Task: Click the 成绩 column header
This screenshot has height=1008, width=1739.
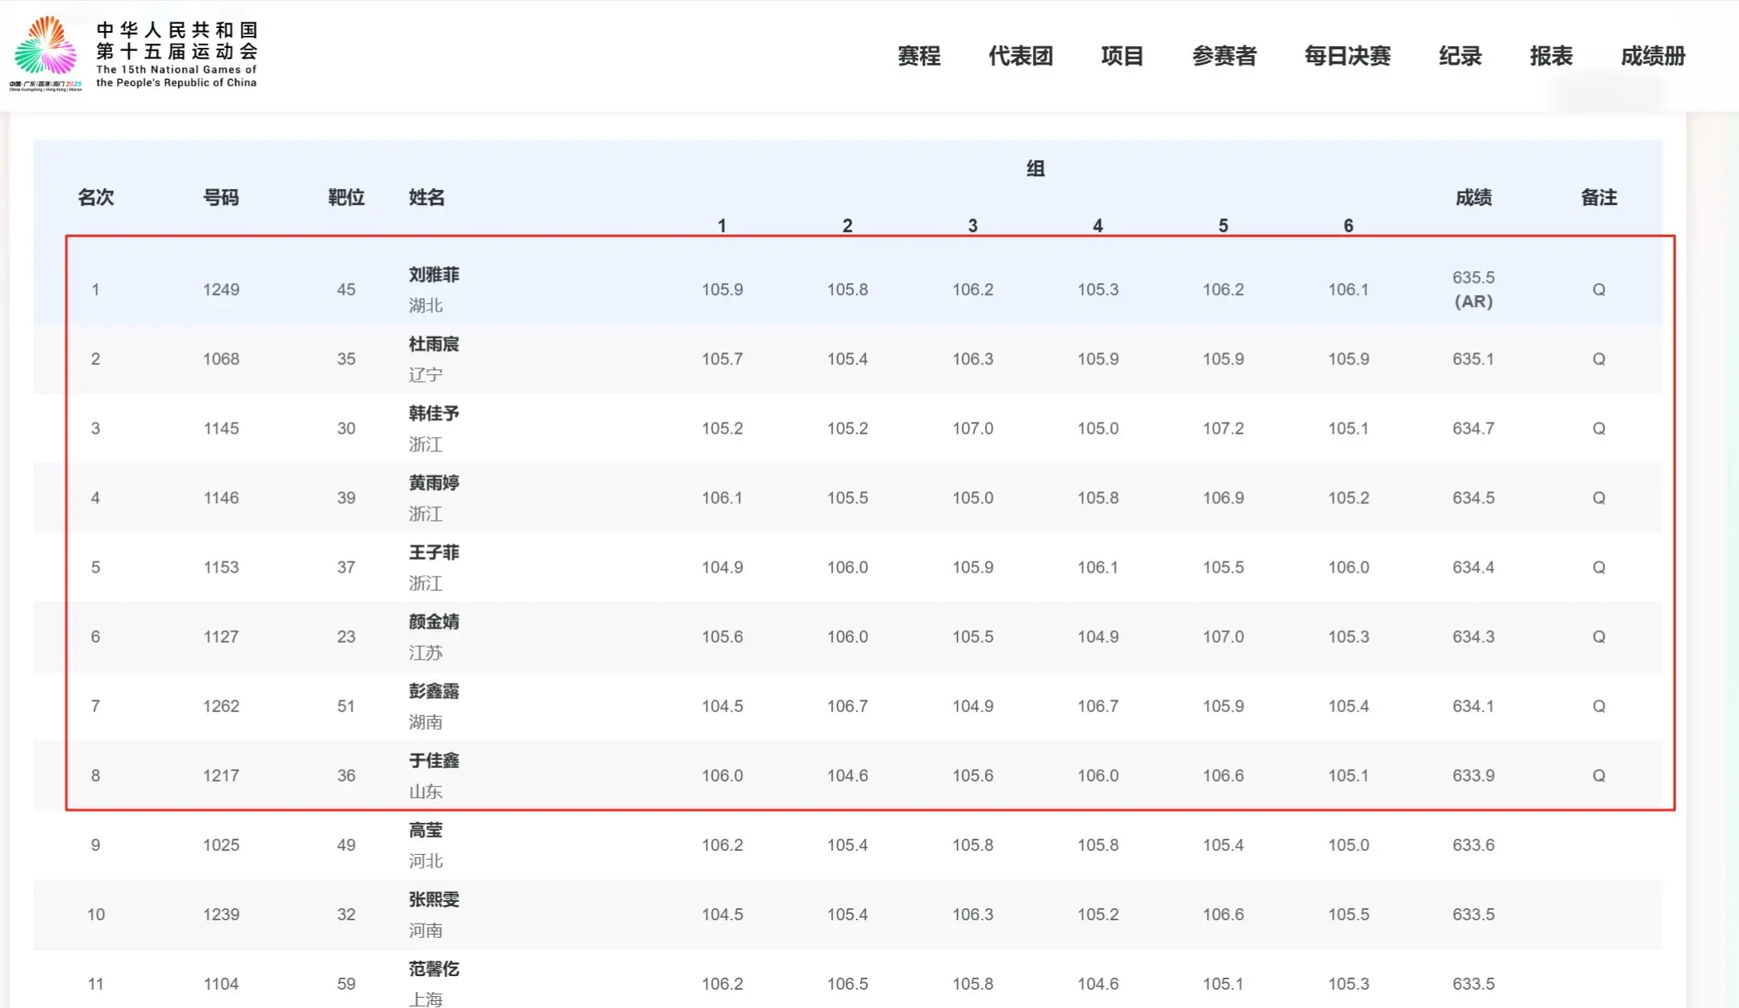Action: [1473, 197]
